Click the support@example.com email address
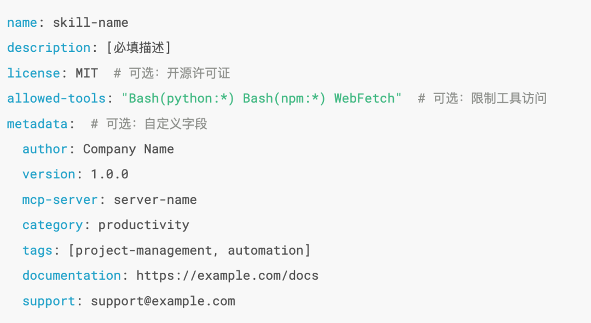The image size is (591, 323). (163, 301)
